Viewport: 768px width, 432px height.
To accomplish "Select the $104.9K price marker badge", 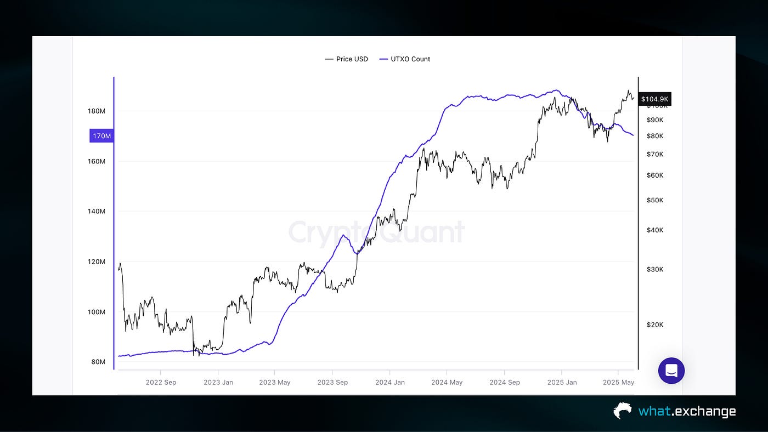I will [655, 99].
